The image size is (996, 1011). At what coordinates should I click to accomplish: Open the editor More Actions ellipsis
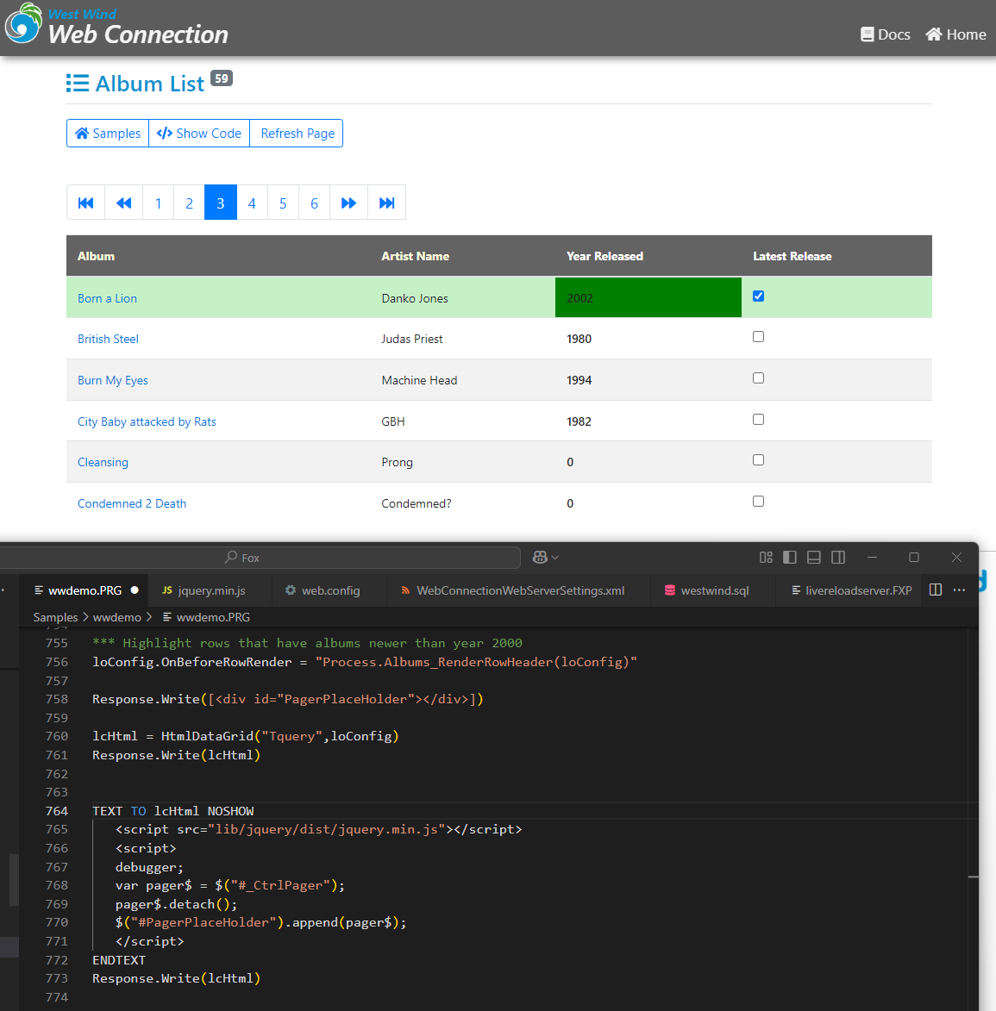959,590
